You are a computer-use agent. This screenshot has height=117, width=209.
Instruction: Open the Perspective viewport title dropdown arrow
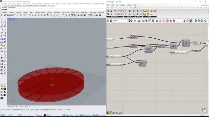[16, 19]
